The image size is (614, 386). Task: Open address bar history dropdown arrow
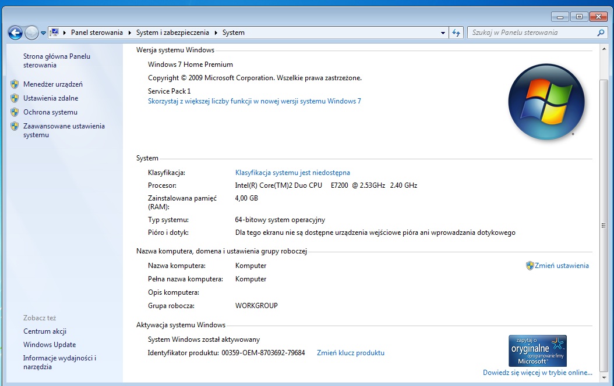pos(443,33)
